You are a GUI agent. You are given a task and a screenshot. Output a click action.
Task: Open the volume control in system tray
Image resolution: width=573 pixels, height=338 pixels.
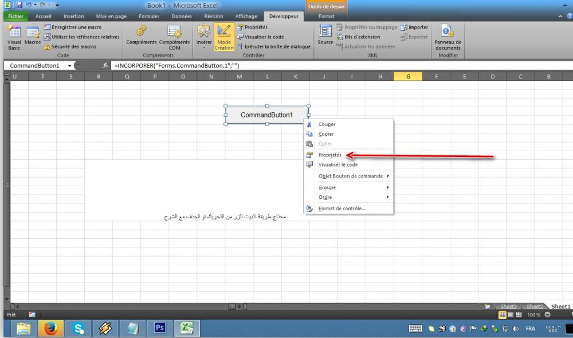tap(516, 329)
